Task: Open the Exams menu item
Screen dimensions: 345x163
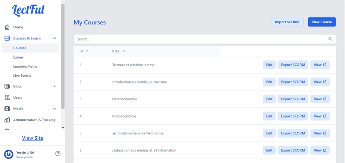Action: tap(18, 57)
